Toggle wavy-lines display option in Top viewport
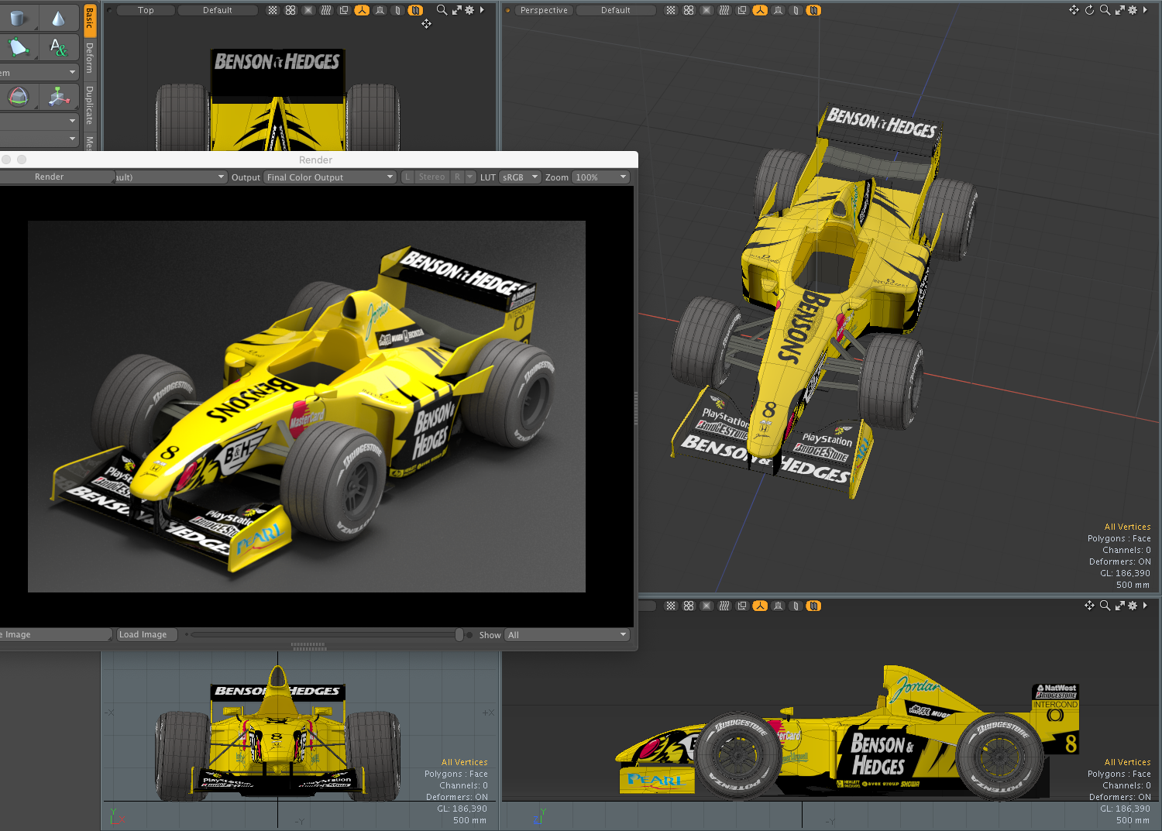Viewport: 1162px width, 831px height. pos(326,10)
